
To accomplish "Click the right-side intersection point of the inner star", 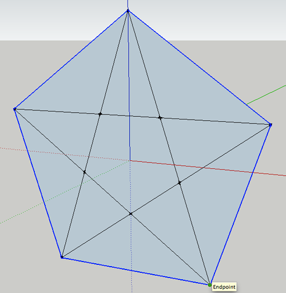I will point(180,183).
